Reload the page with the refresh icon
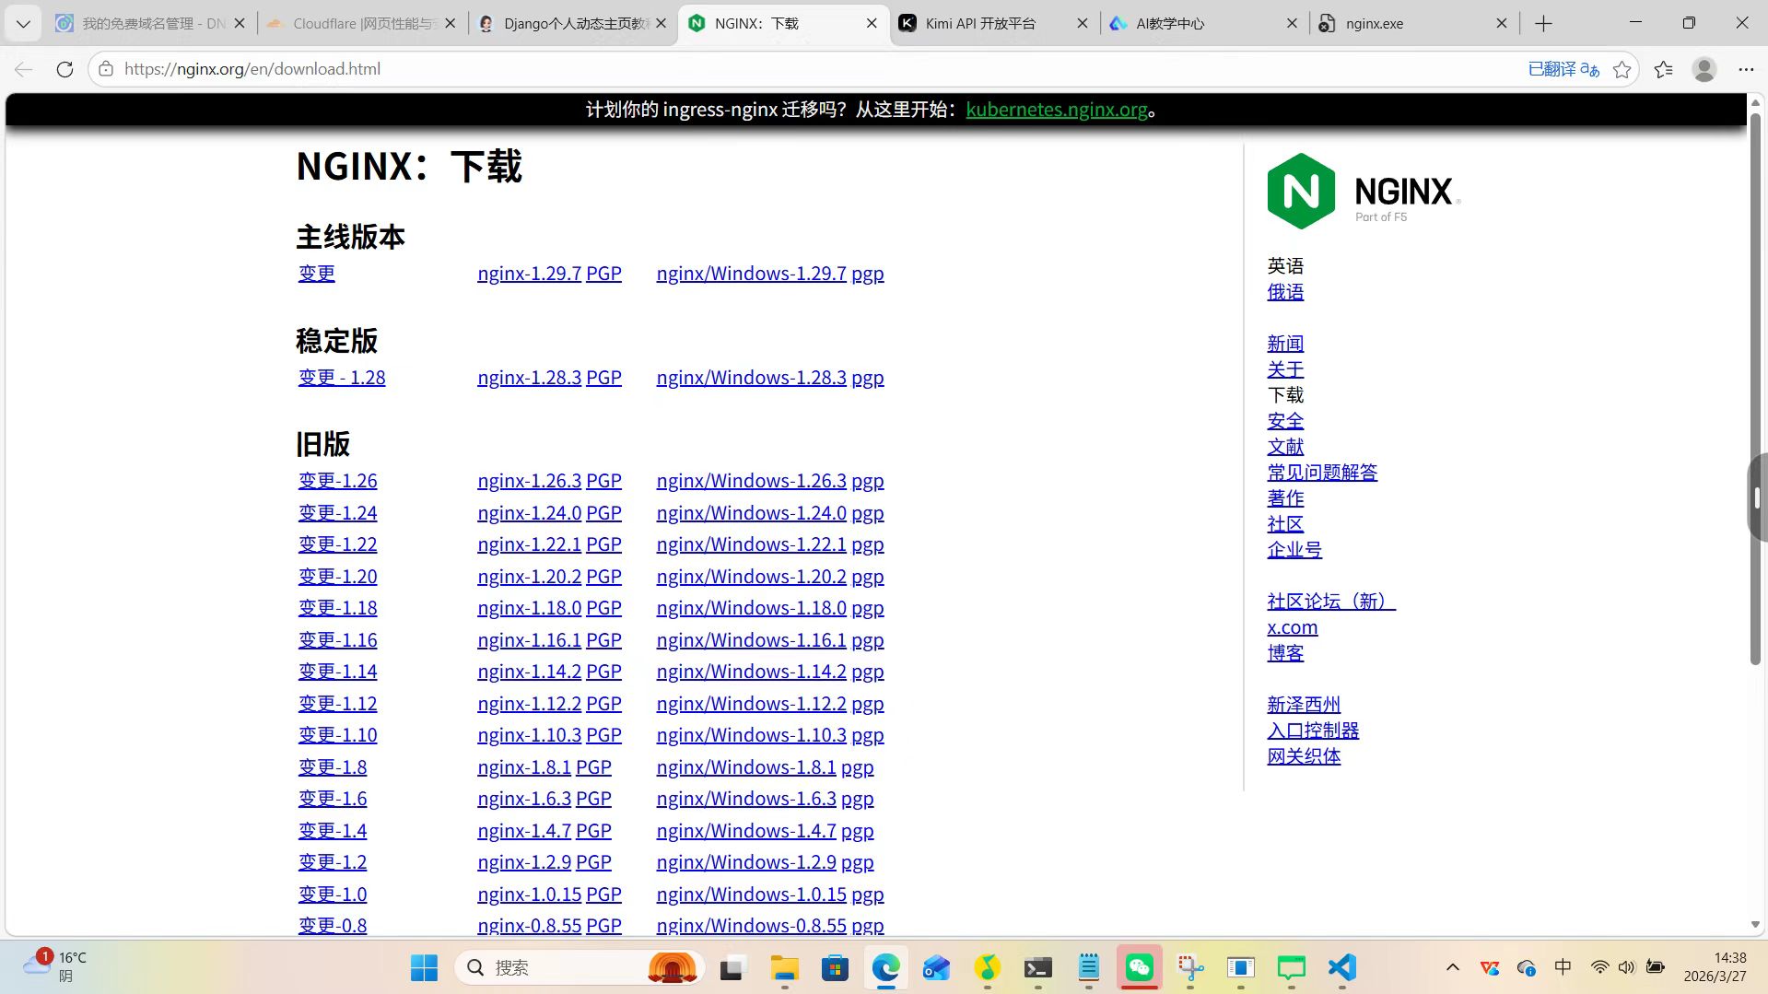 [64, 69]
